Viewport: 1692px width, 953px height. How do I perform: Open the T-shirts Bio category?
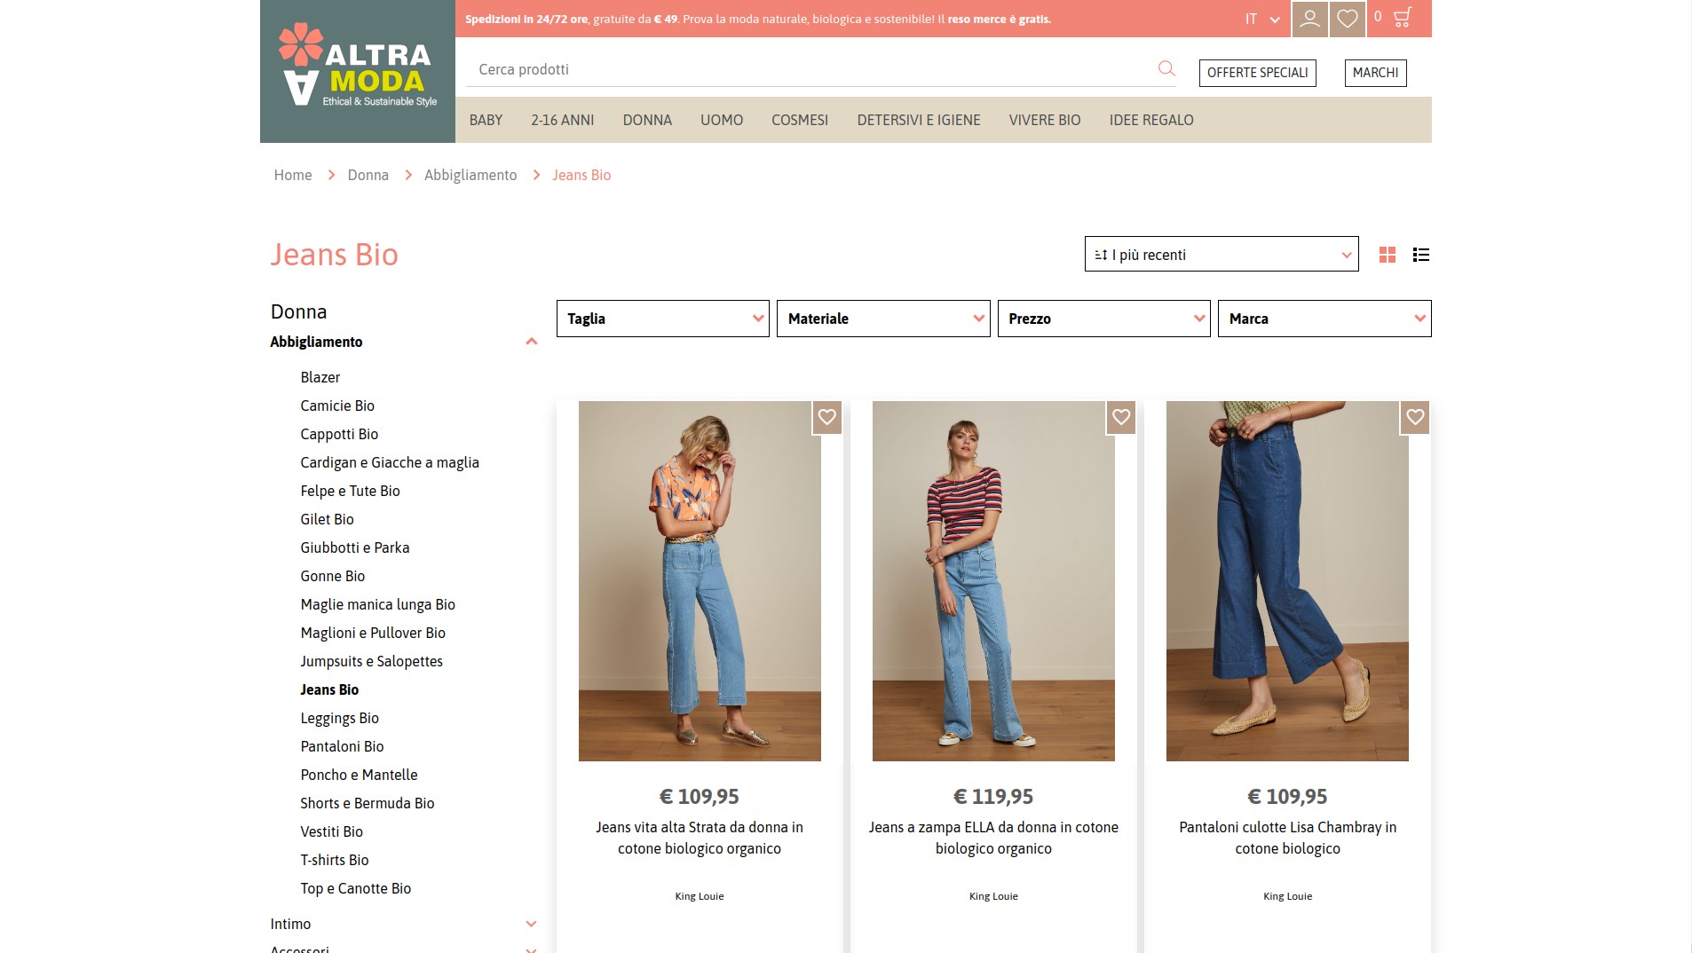334,860
